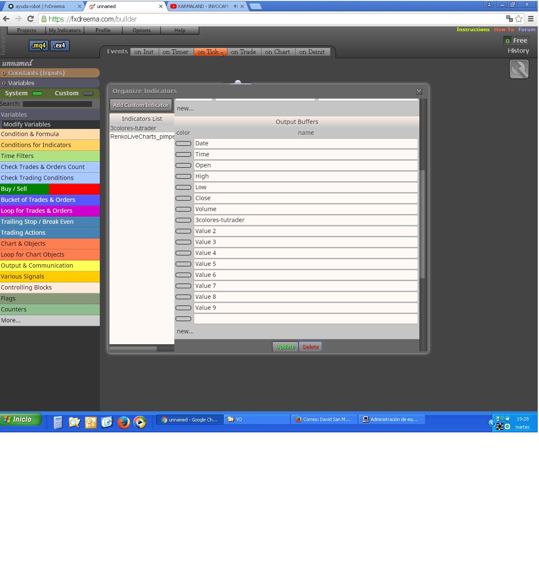Click the Close buffer name field
Viewport: 539px width, 579px height.
pyautogui.click(x=306, y=198)
